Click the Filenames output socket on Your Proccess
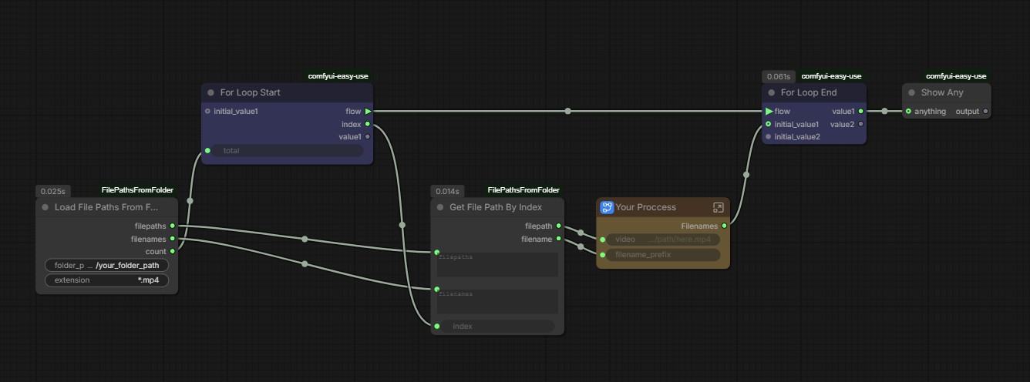 (x=724, y=226)
